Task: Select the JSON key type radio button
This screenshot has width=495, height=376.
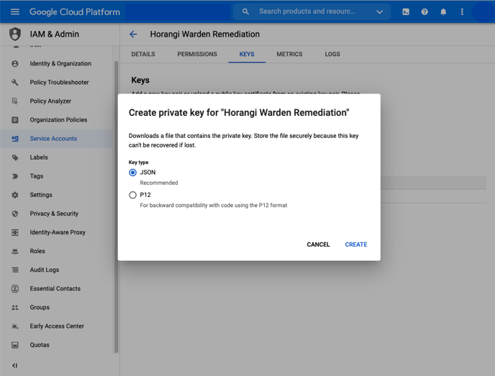Action: pos(132,173)
